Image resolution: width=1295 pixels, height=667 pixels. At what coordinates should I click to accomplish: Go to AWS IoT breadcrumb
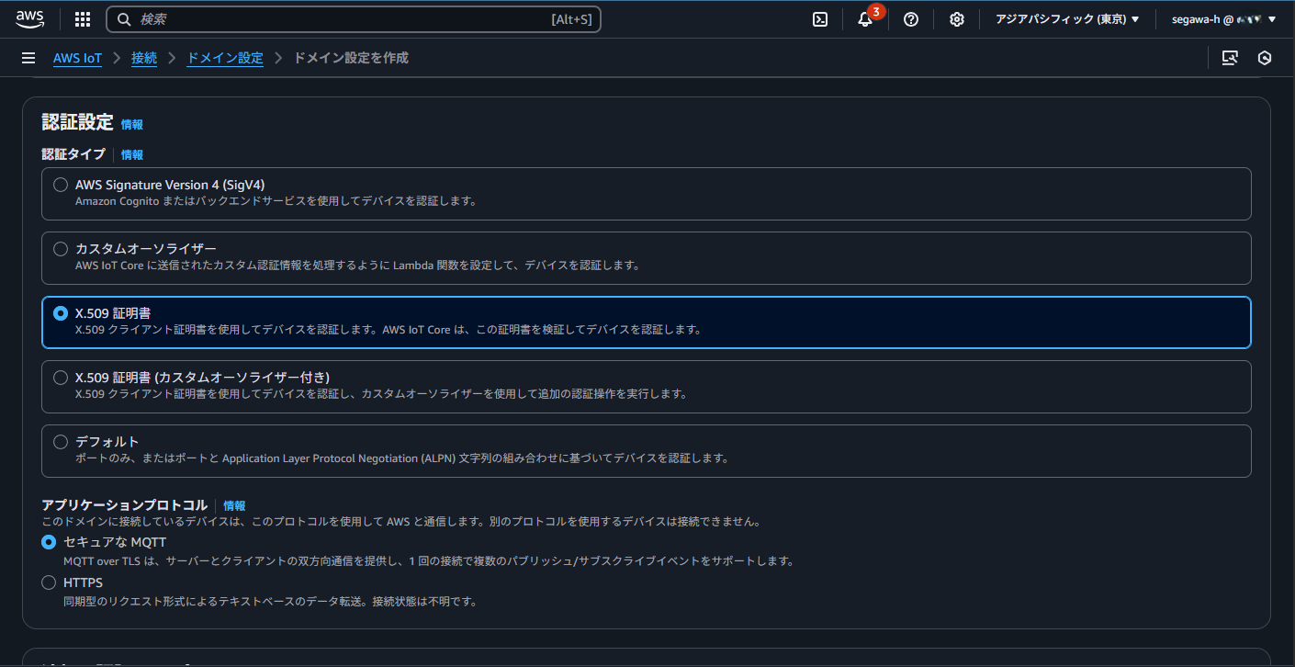[77, 58]
